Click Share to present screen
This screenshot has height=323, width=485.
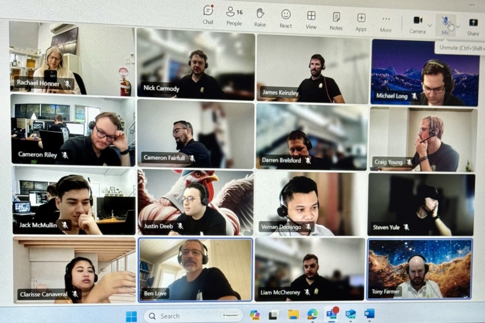click(473, 25)
